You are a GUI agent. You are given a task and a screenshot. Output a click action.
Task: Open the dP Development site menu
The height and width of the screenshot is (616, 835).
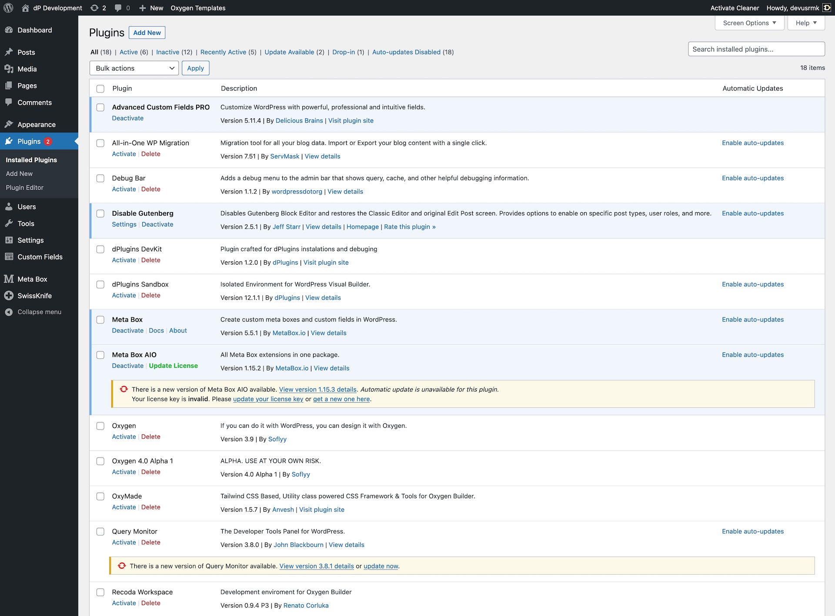click(52, 8)
